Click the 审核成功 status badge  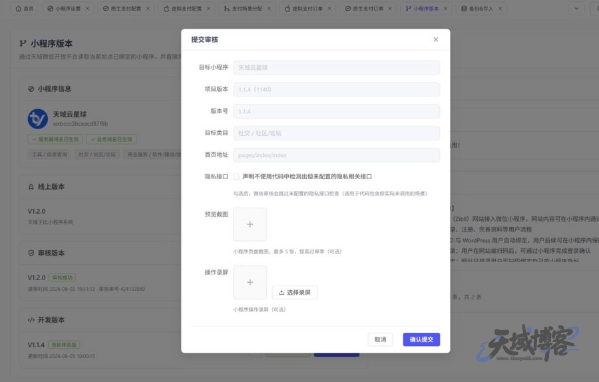pos(62,278)
